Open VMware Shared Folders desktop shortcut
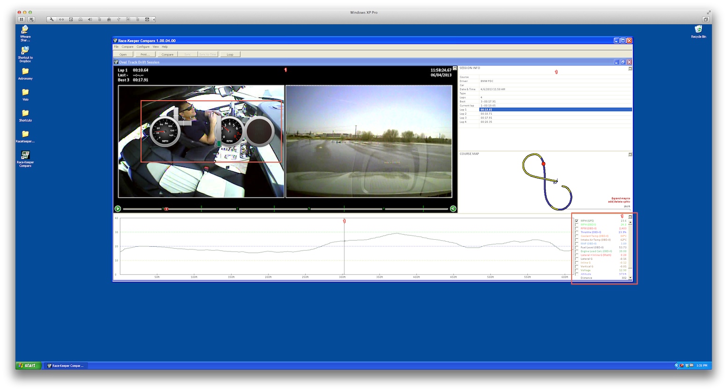The width and height of the screenshot is (727, 391). click(25, 34)
